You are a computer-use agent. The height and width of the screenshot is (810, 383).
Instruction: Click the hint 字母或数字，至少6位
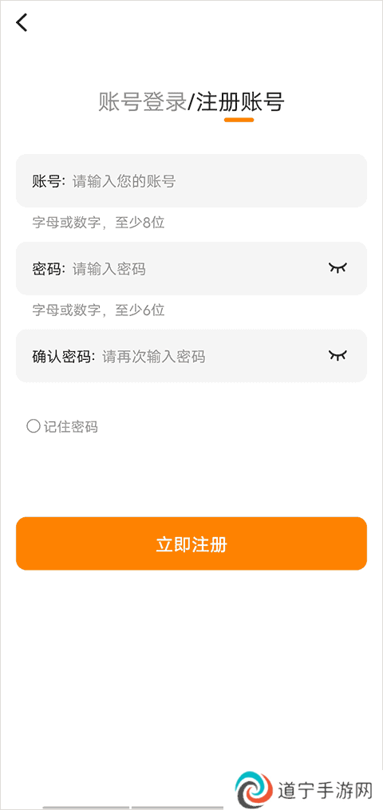pyautogui.click(x=98, y=310)
